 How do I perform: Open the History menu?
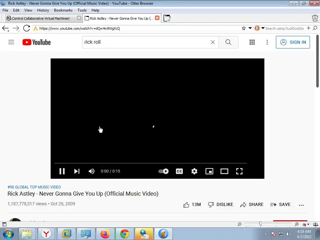coord(43,10)
